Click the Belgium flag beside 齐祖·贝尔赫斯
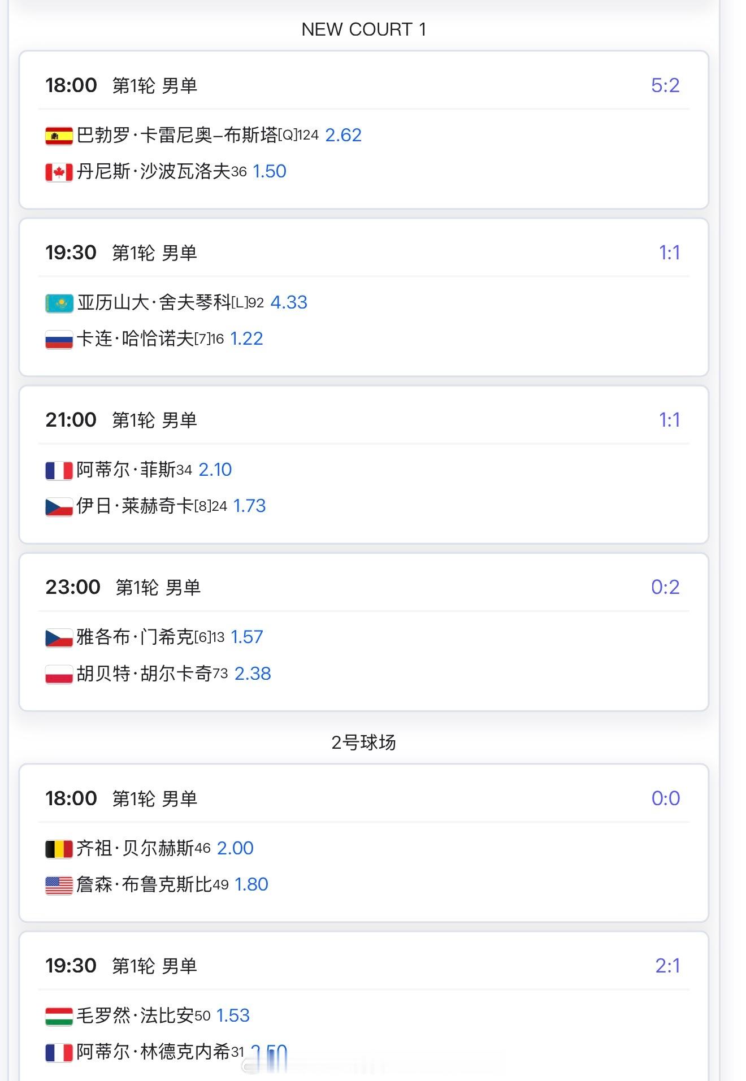This screenshot has width=746, height=1081. (59, 849)
